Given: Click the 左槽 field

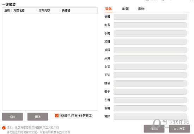Looking at the screenshot, I should [x=150, y=100].
